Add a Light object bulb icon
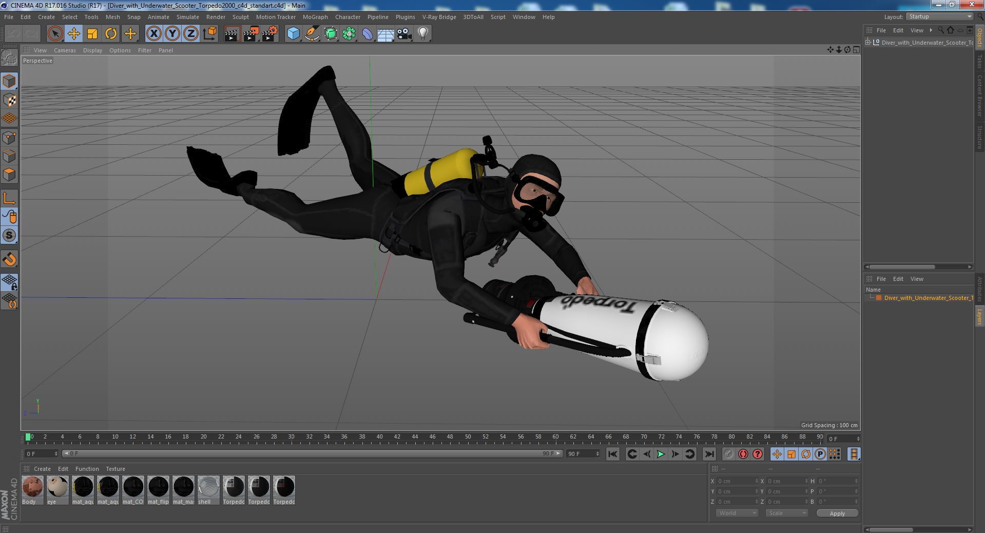The image size is (985, 533). click(423, 34)
